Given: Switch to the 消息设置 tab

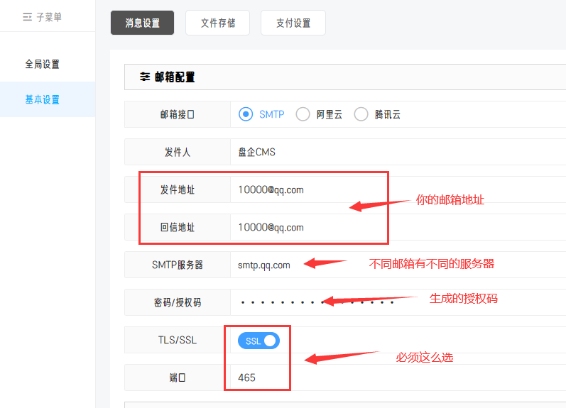Looking at the screenshot, I should pos(142,23).
